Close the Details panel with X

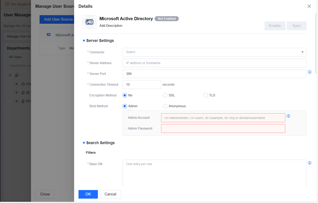(309, 6)
